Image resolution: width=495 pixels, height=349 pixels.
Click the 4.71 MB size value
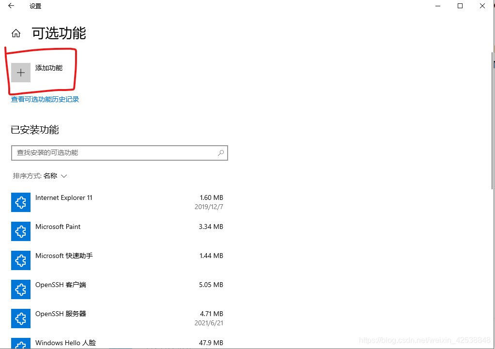212,314
